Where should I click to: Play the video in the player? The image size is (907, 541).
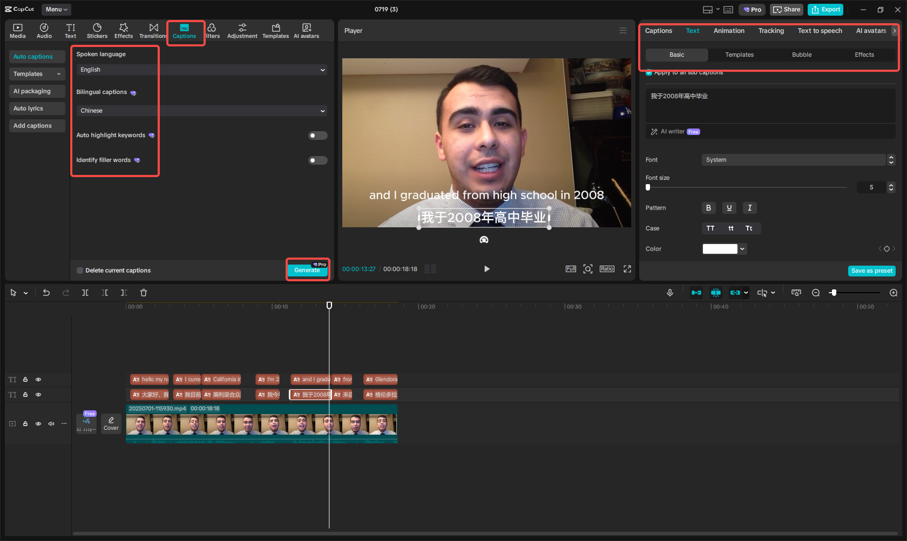click(x=486, y=269)
